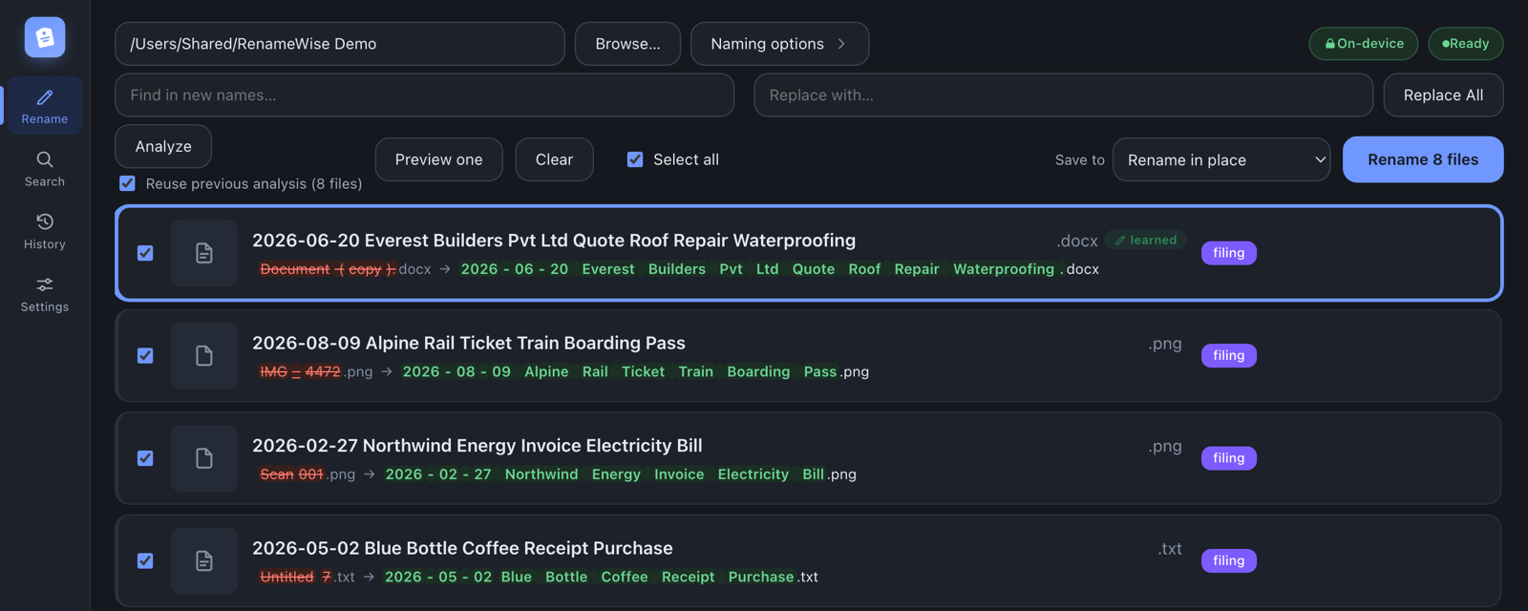Click the pencil learned badge
Image resolution: width=1528 pixels, height=611 pixels.
tap(1145, 240)
